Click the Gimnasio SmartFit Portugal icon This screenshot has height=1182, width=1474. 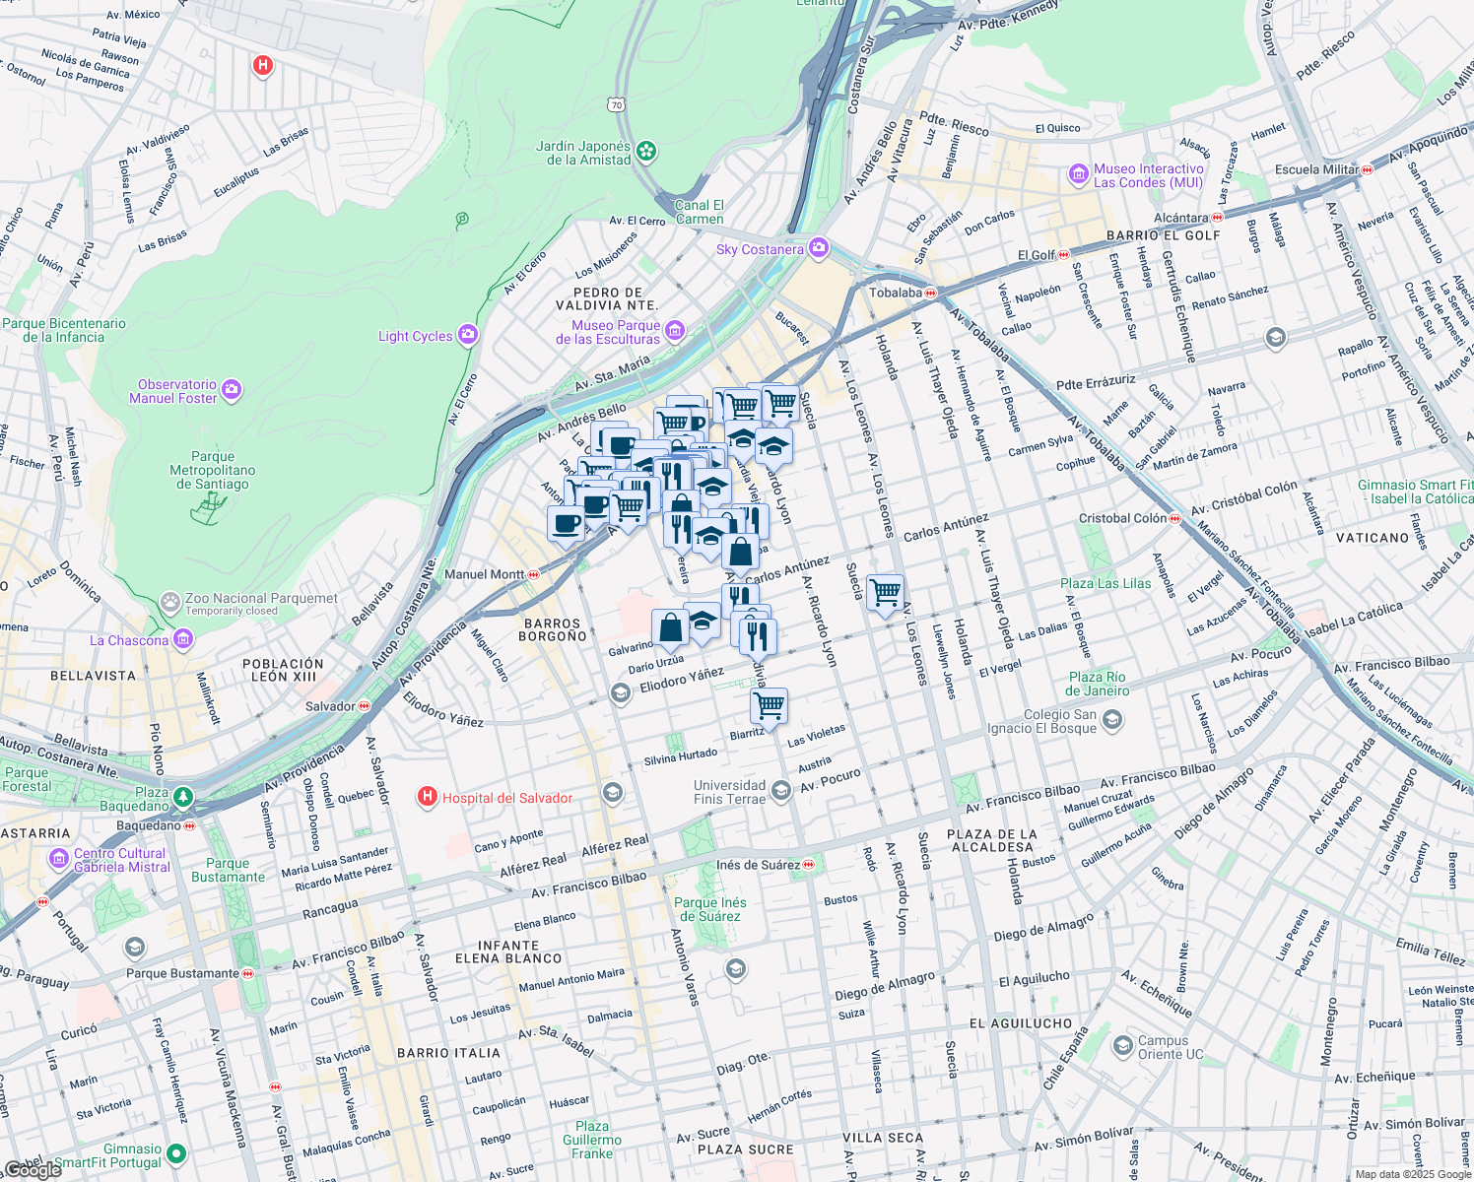176,1153
